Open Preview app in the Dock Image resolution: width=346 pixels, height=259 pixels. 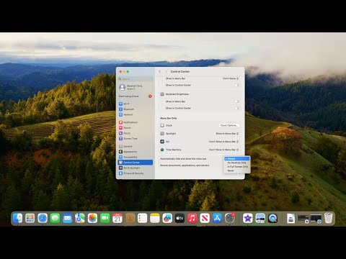pyautogui.click(x=260, y=218)
